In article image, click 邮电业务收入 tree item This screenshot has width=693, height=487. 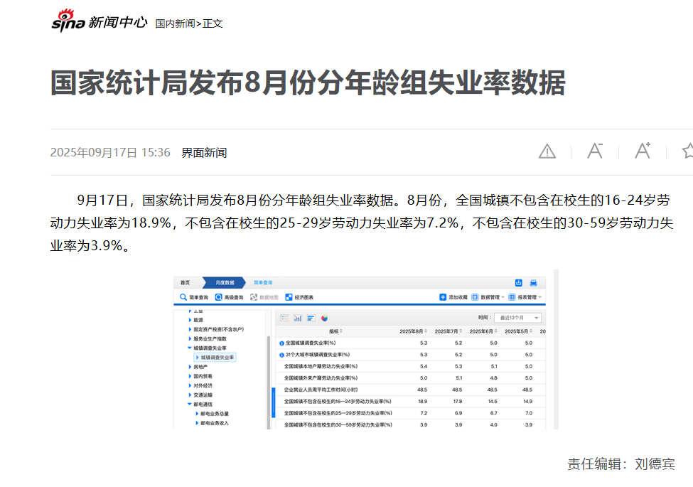[x=215, y=423]
